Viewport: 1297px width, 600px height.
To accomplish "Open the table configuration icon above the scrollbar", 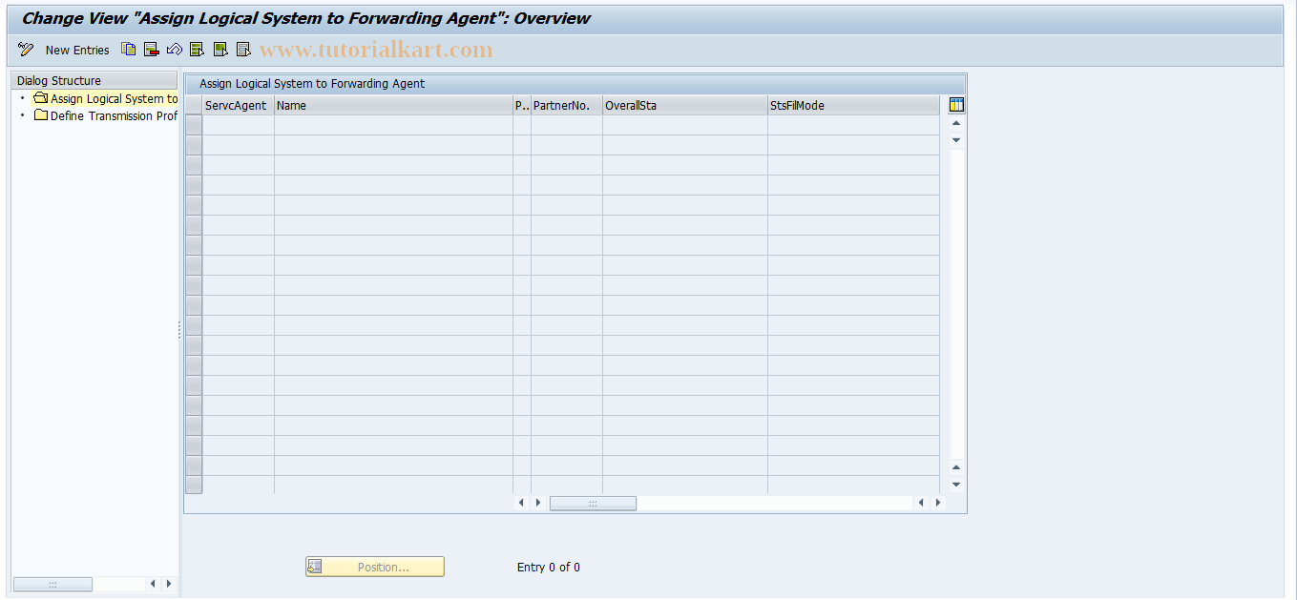I will pos(955,105).
